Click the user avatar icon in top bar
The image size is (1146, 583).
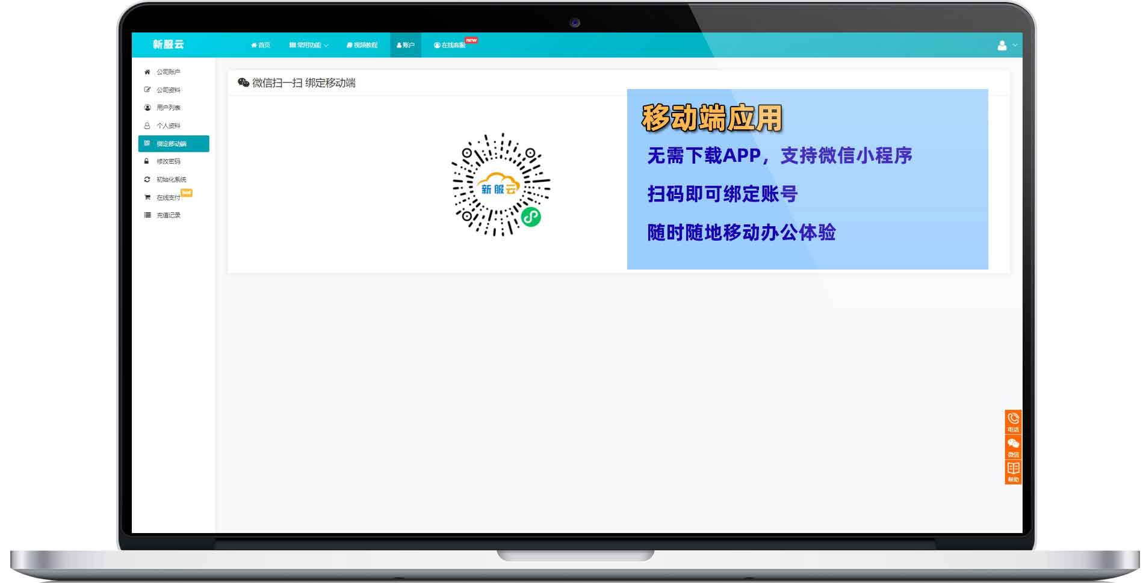pyautogui.click(x=1001, y=44)
